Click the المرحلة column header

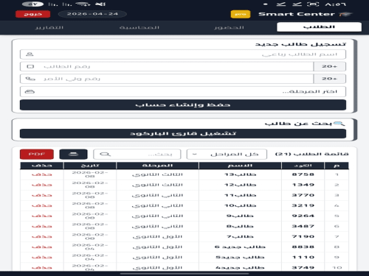pos(157,166)
